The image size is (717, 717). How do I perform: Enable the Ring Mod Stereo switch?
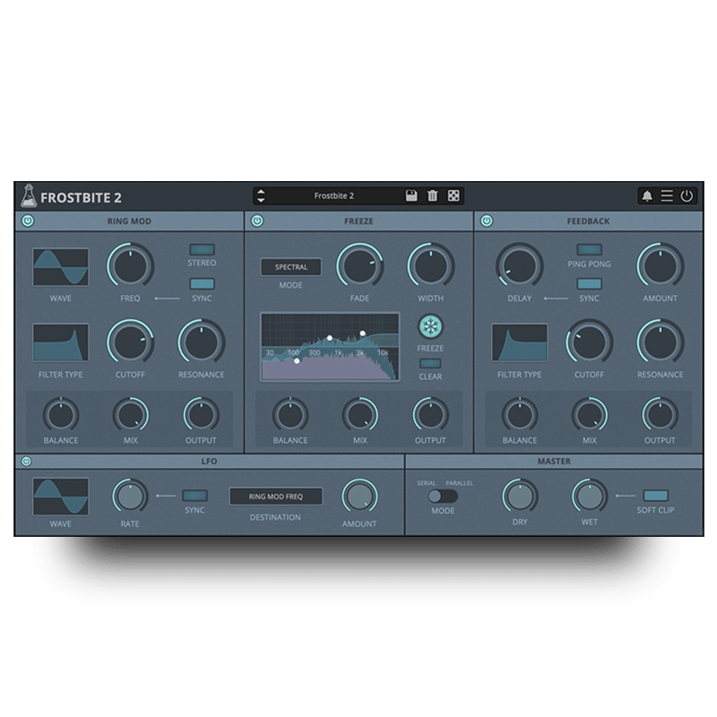pos(203,249)
